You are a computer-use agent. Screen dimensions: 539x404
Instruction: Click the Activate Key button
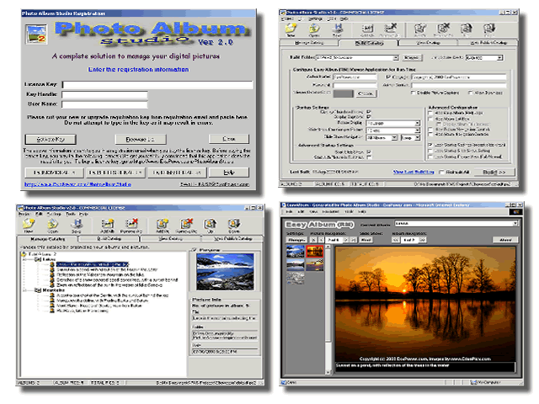click(x=51, y=139)
